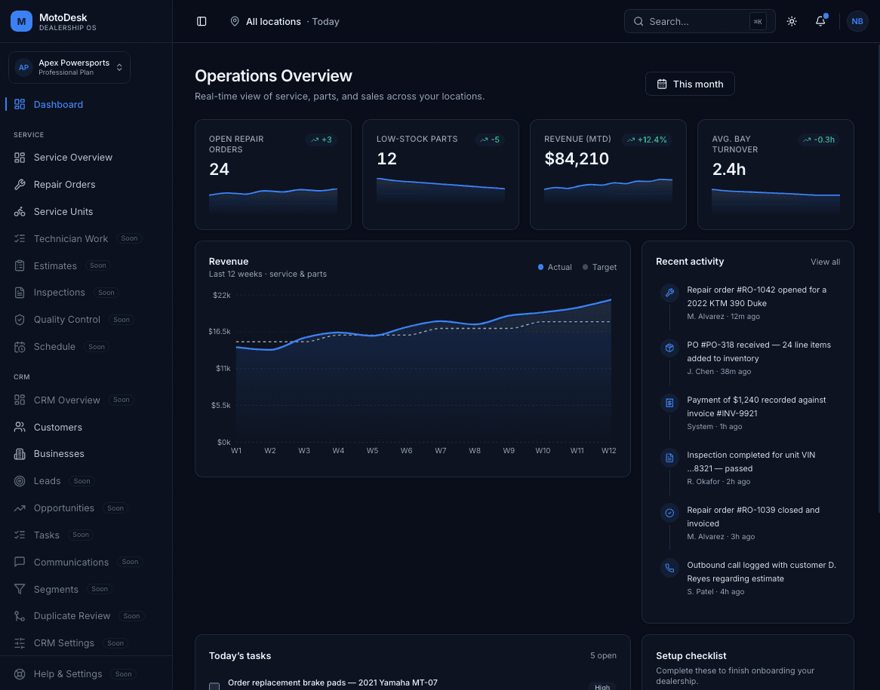Image resolution: width=880 pixels, height=690 pixels.
Task: Click the Help & Settings lifebuoy icon
Action: click(20, 674)
